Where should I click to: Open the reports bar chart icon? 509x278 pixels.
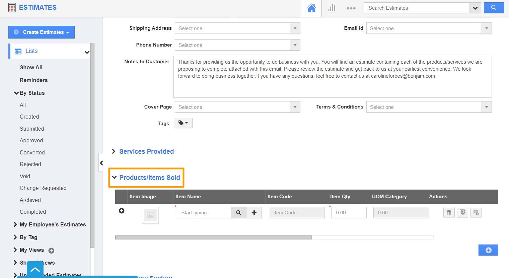click(x=331, y=8)
